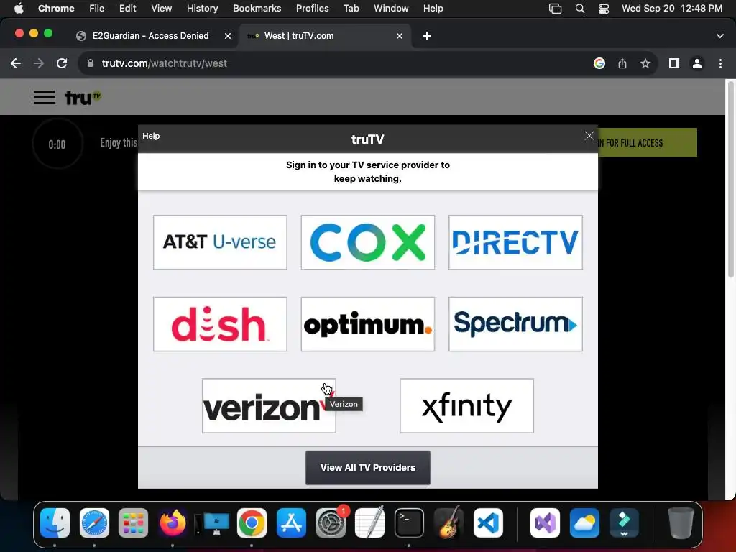Open the File menu
The image size is (736, 552).
click(x=97, y=9)
